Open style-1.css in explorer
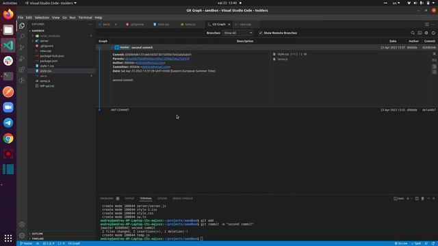This screenshot has height=246, width=438. pos(47,66)
